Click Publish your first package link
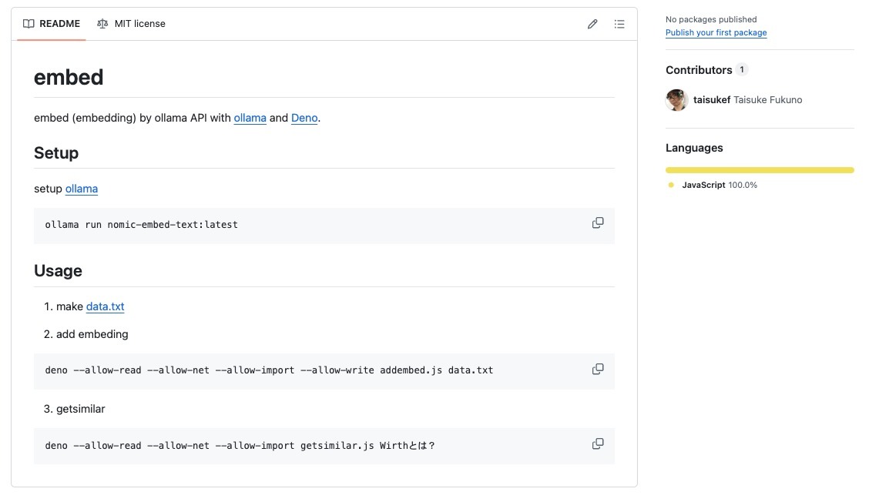The height and width of the screenshot is (502, 879). (x=716, y=32)
